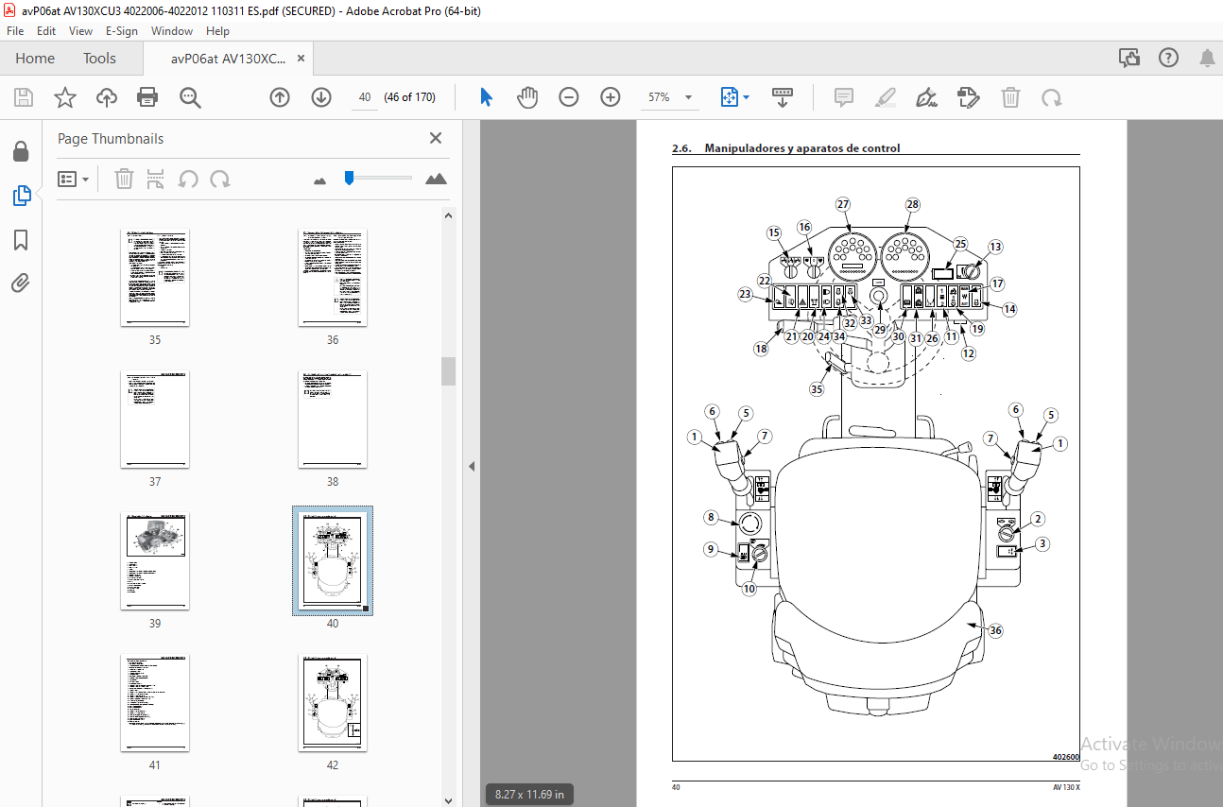Viewport: 1223px width, 807px height.
Task: Rotate thumbnails counterclockwise
Action: (x=188, y=179)
